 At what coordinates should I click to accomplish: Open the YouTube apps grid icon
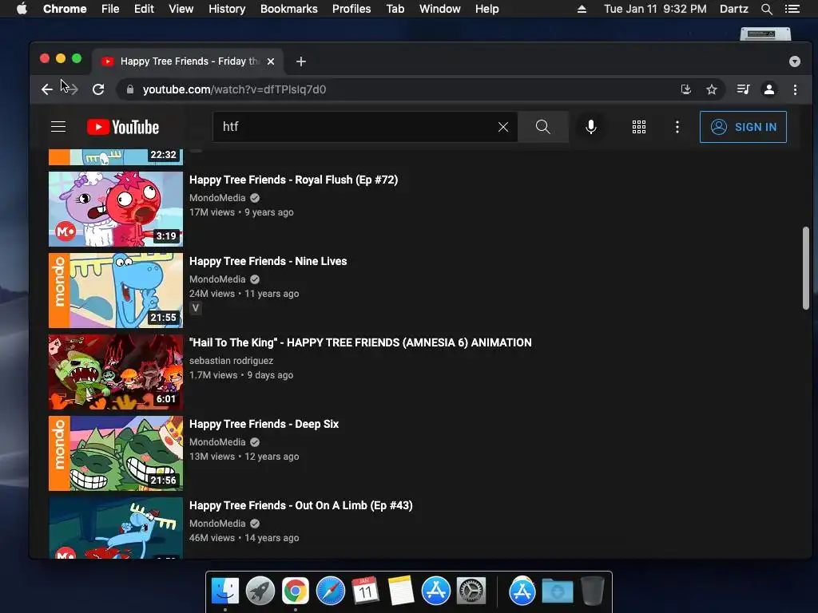point(639,127)
